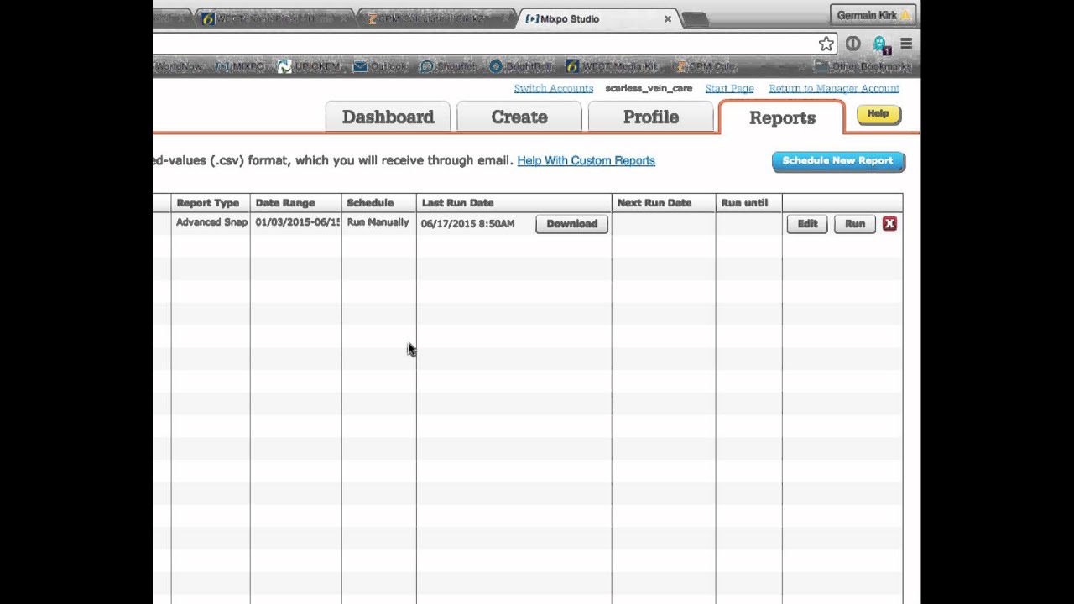Open the CPM Calc bookmark
The height and width of the screenshot is (604, 1074).
click(x=705, y=66)
